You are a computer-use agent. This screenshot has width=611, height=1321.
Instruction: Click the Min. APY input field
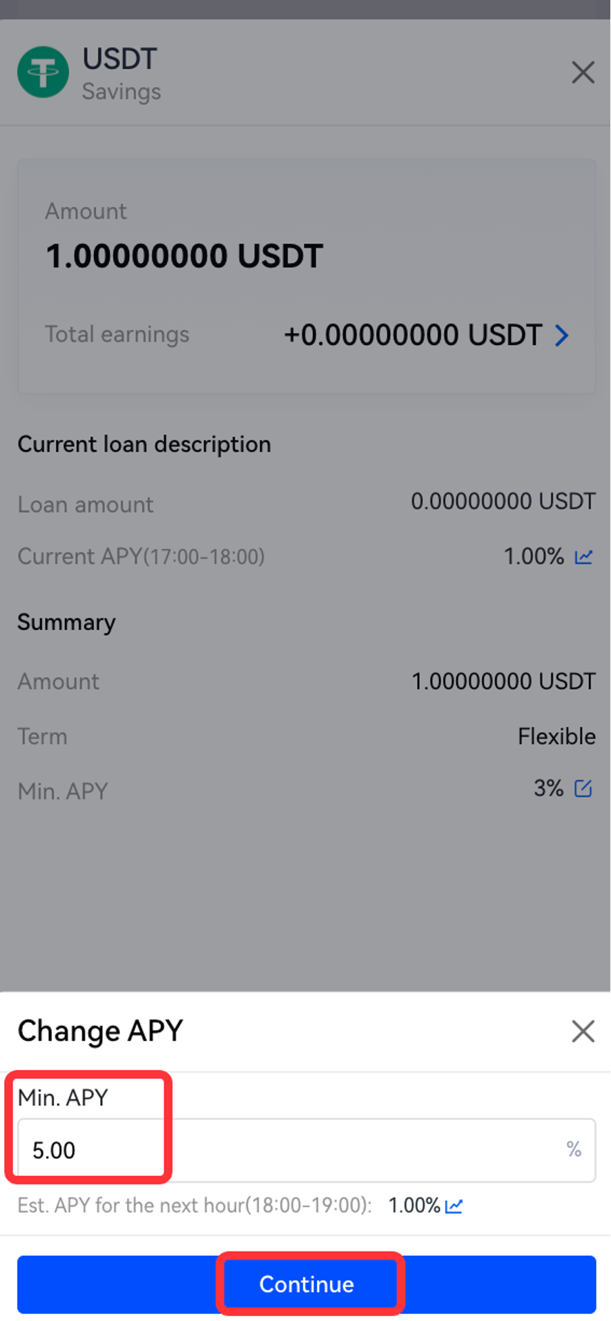pos(307,1150)
